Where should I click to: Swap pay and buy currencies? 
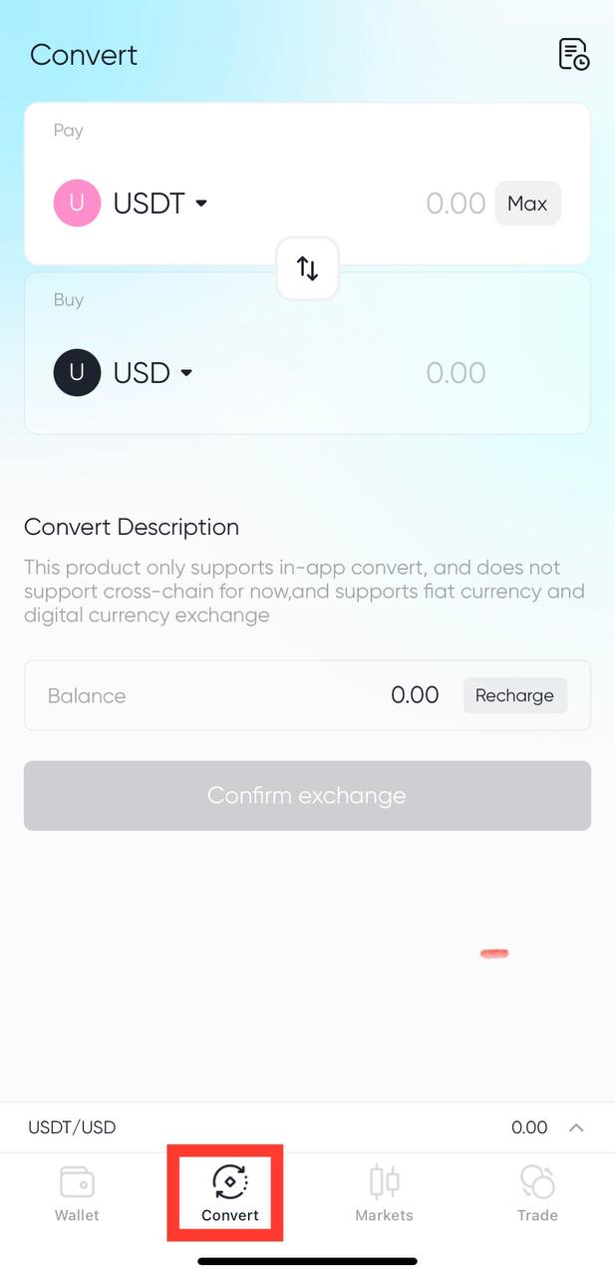click(307, 268)
